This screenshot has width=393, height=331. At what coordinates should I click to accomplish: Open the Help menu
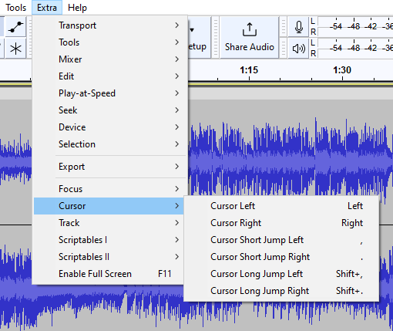click(77, 8)
